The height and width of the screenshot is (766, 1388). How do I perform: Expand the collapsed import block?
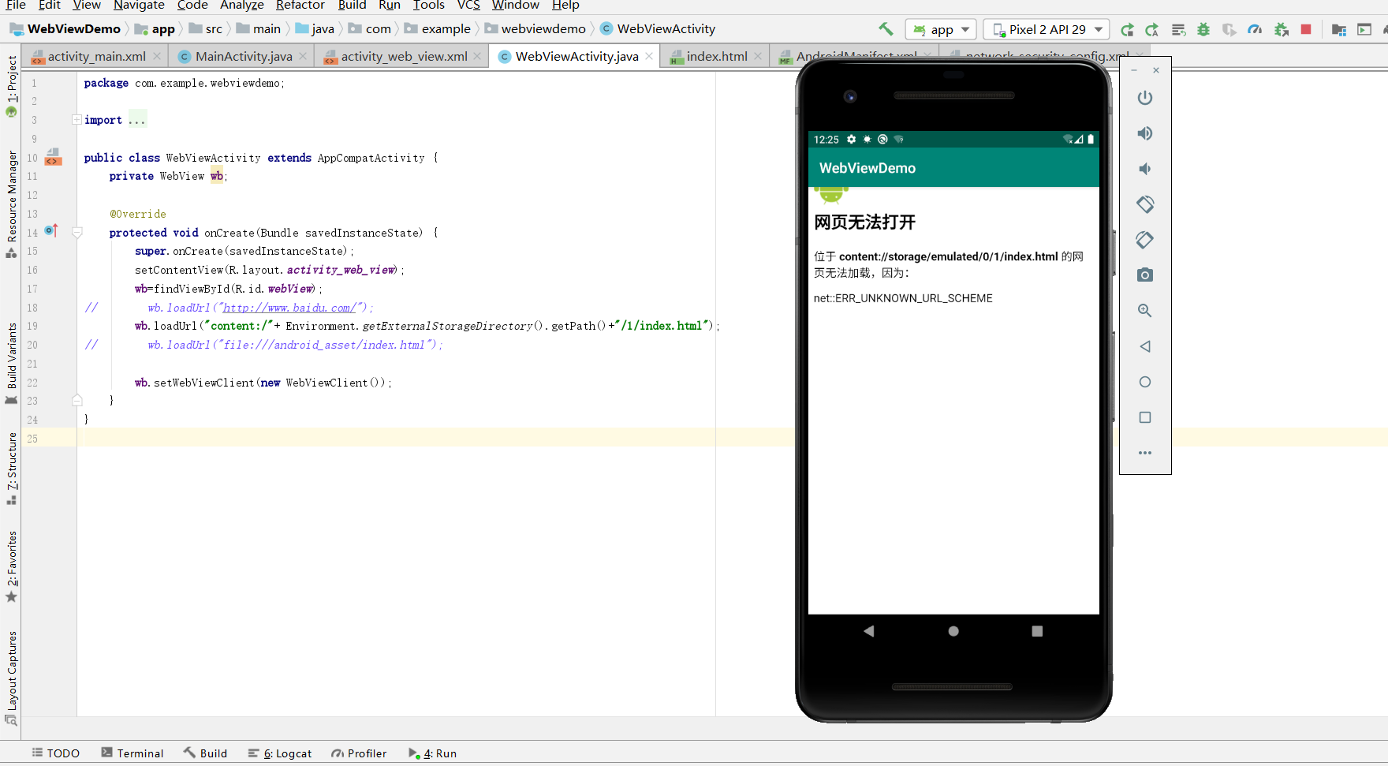point(76,120)
